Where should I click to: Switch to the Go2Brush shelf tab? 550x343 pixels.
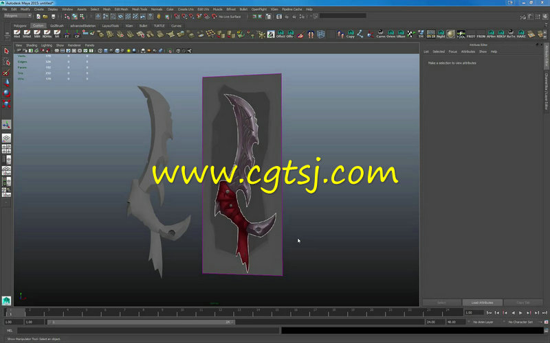57,26
